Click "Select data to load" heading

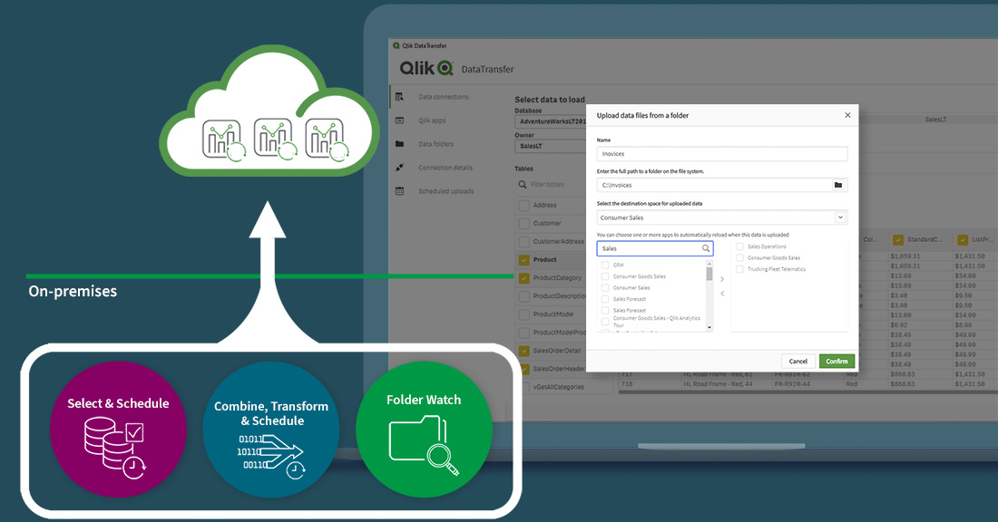click(x=550, y=100)
